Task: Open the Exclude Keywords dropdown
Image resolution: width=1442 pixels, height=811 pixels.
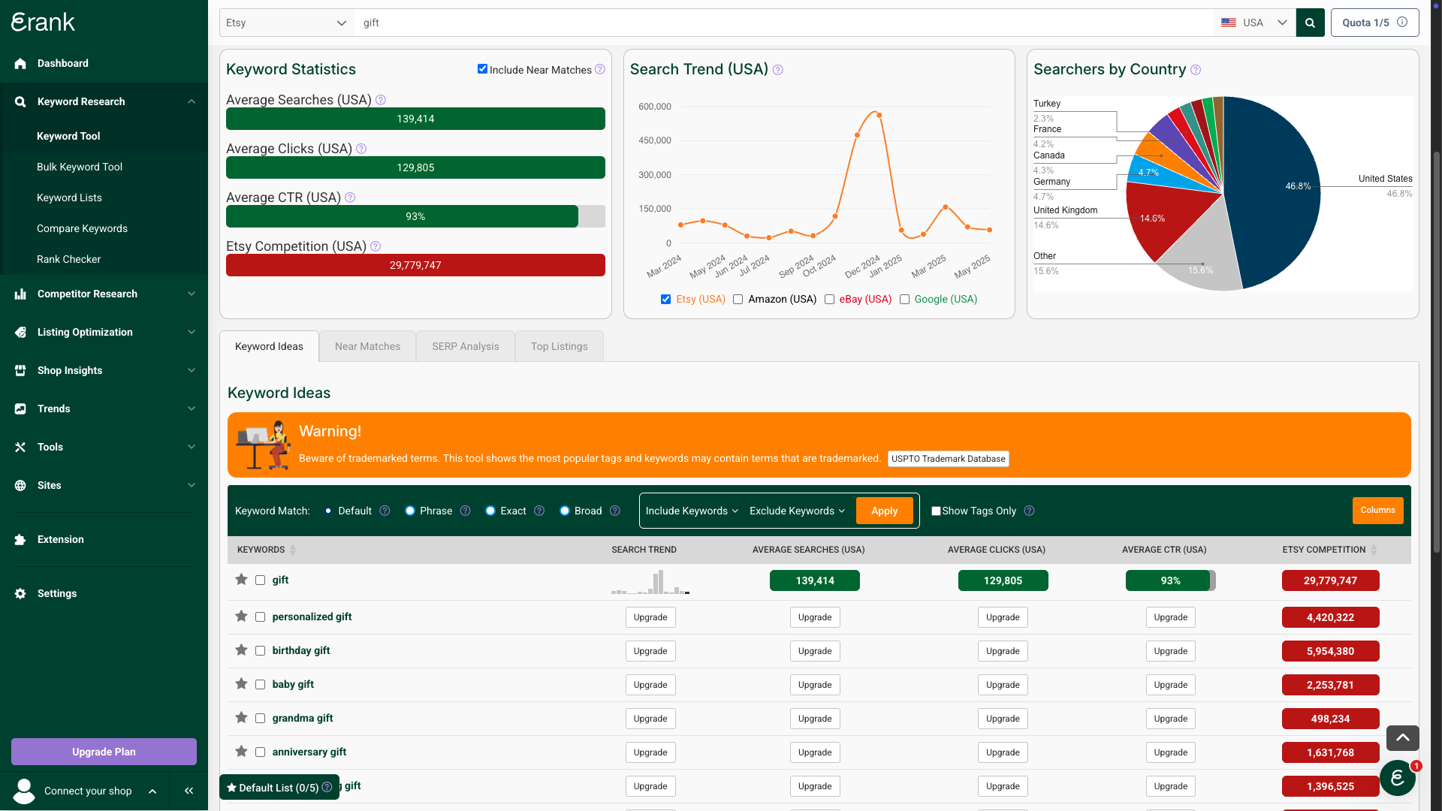Action: coord(796,511)
